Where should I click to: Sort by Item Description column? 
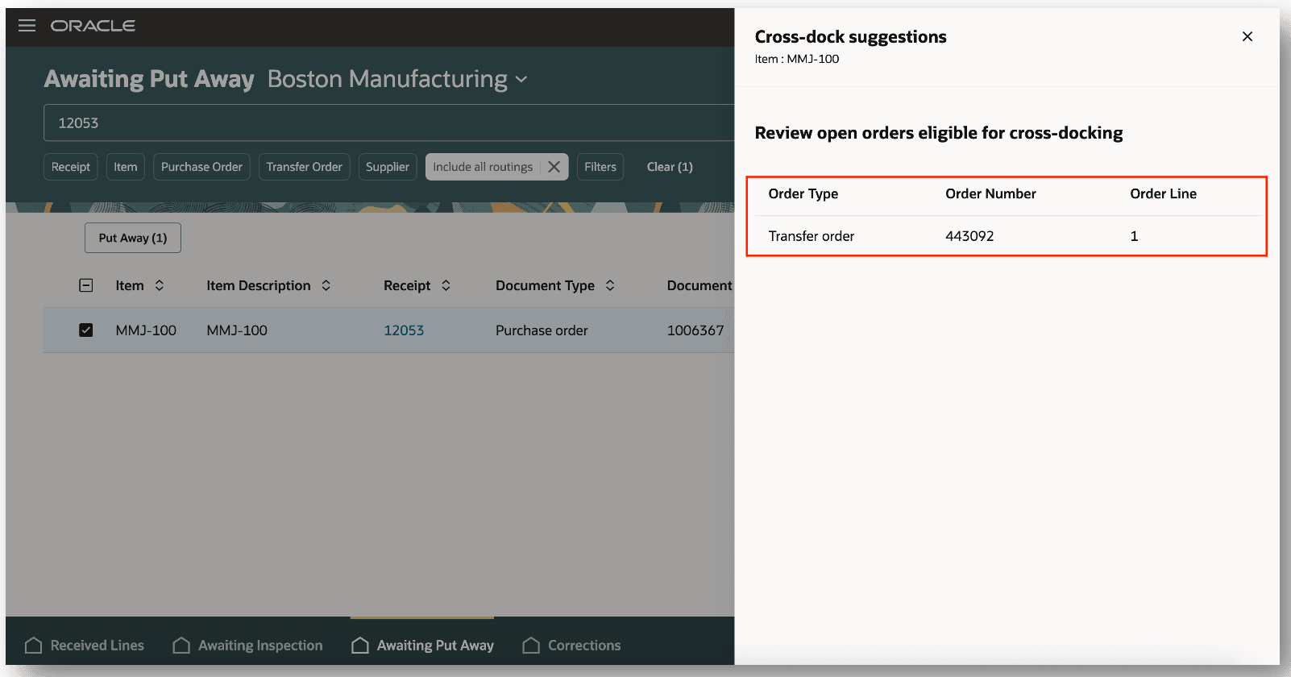[x=326, y=285]
